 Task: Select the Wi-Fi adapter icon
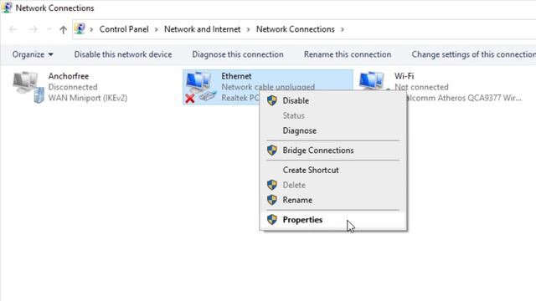point(372,80)
